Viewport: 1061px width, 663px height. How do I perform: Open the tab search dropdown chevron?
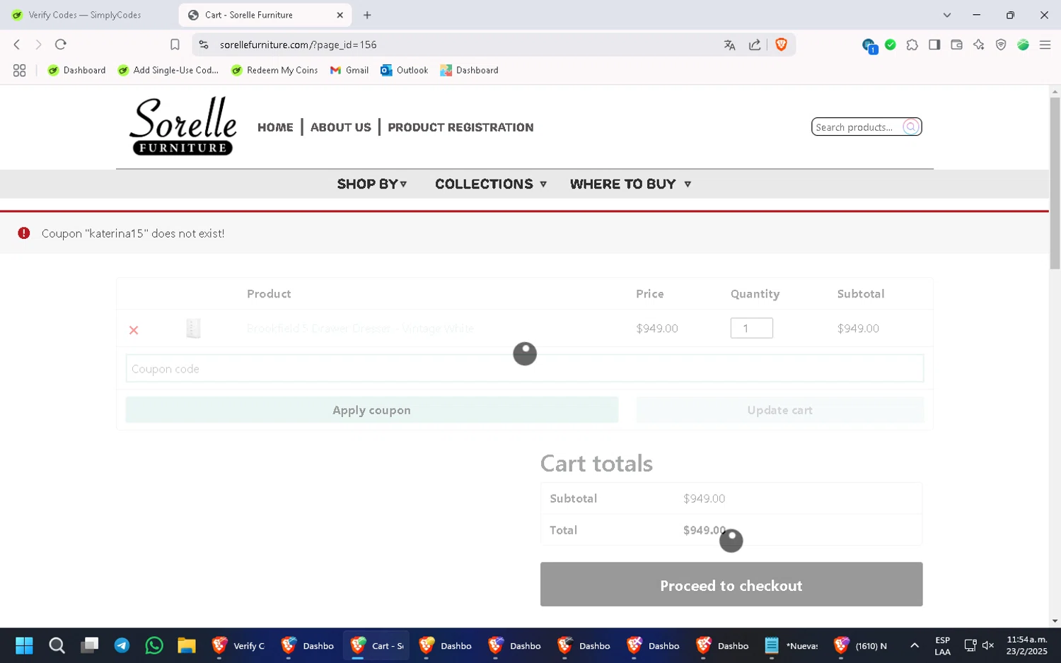[946, 15]
